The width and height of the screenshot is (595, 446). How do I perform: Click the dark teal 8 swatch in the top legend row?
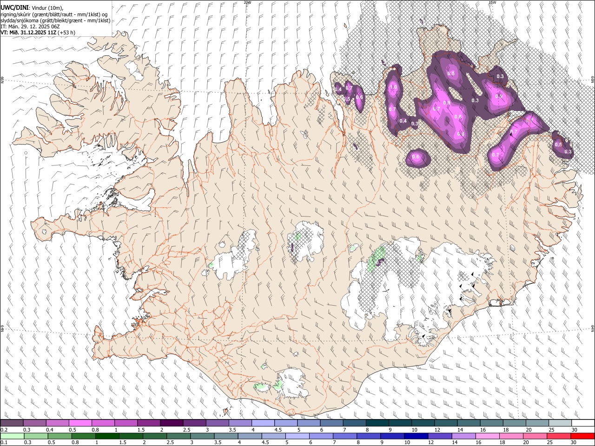coord(377,423)
